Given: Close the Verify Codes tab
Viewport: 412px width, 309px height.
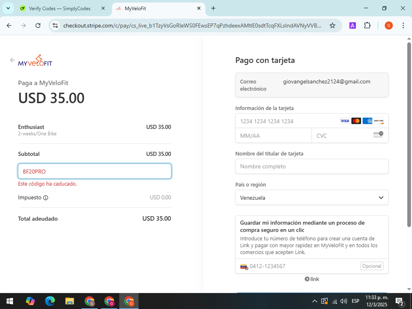Looking at the screenshot, I should (x=103, y=8).
